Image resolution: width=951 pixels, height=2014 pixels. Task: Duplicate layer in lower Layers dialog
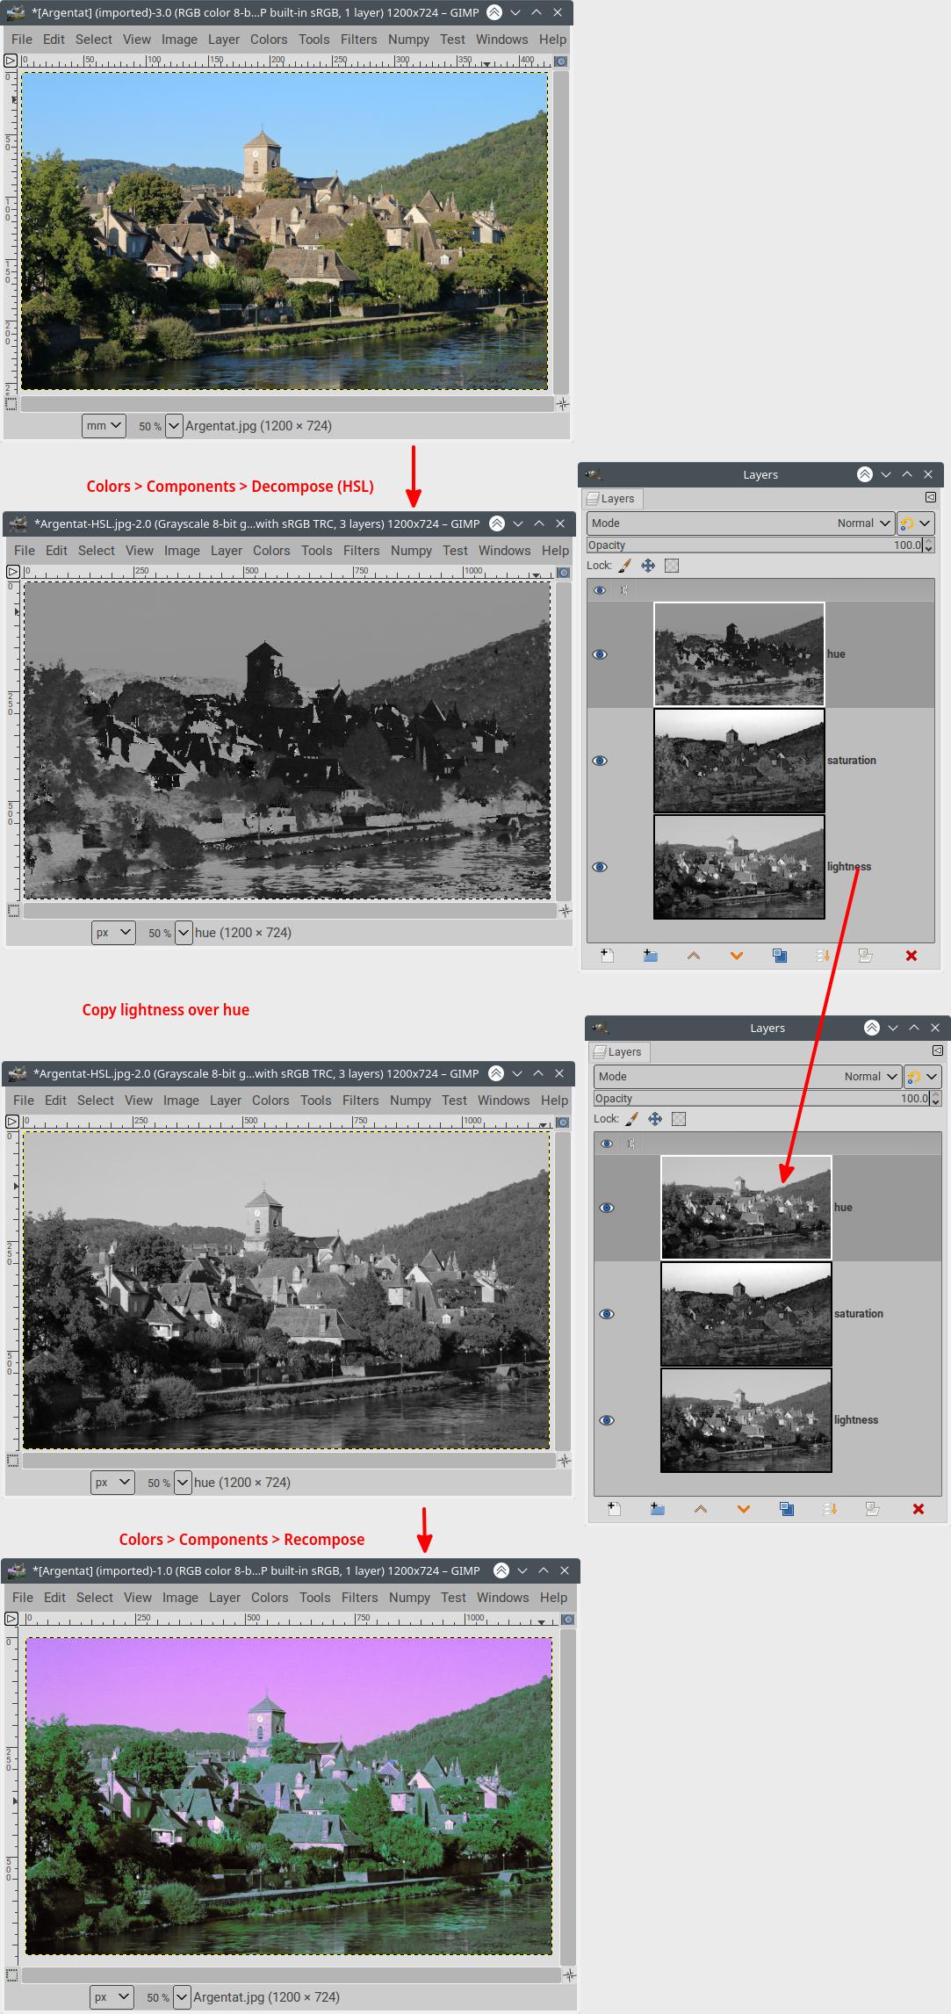[787, 1509]
